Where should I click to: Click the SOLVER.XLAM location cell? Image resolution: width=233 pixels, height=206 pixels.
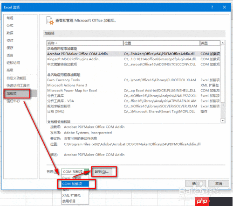coord(160,106)
